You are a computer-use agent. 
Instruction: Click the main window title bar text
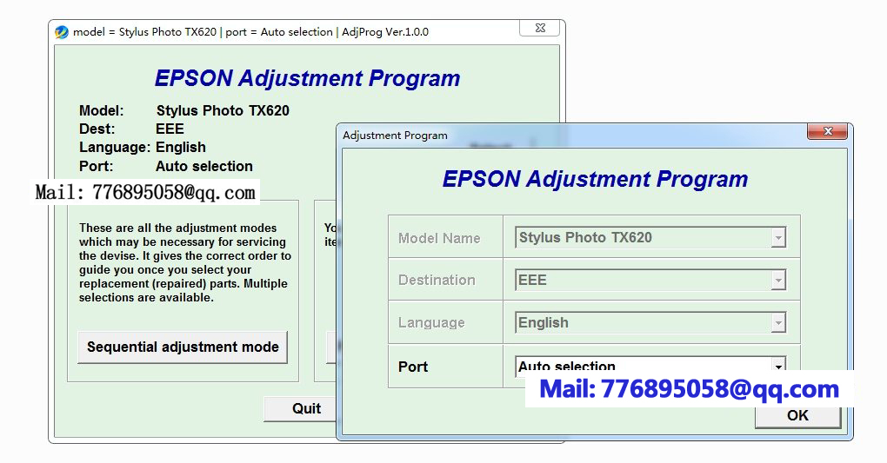point(250,32)
